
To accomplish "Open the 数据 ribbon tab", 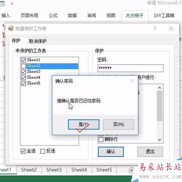I will click(x=72, y=16).
